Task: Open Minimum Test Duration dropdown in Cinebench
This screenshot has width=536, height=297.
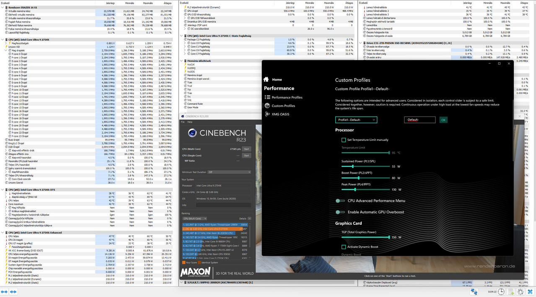Action: (x=229, y=172)
